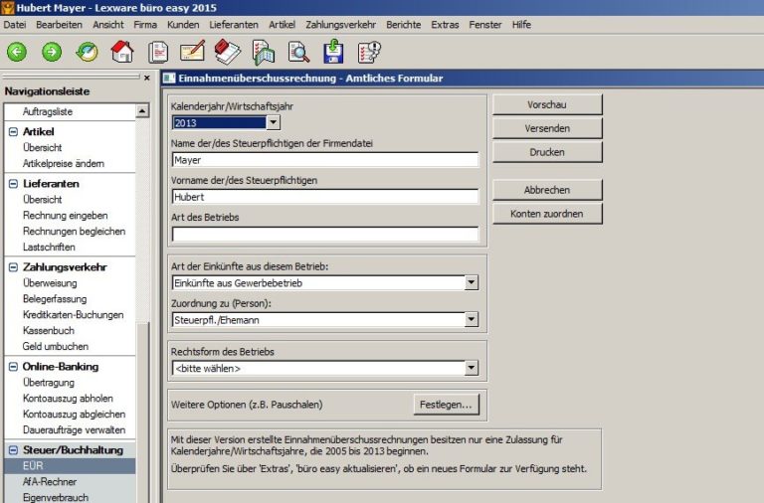Close the Navigationsleiste panel
This screenshot has width=764, height=503.
pyautogui.click(x=147, y=78)
